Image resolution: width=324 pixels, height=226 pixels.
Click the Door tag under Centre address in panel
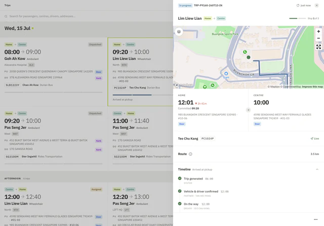(x=257, y=124)
